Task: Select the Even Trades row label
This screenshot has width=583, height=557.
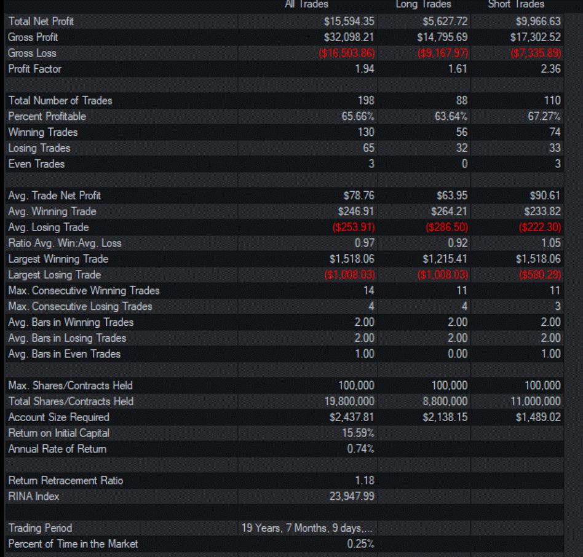Action: (36, 164)
